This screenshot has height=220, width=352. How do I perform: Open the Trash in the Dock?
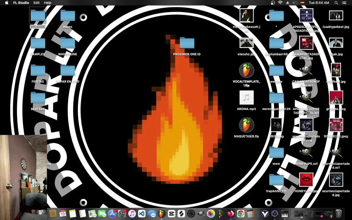coord(339,214)
